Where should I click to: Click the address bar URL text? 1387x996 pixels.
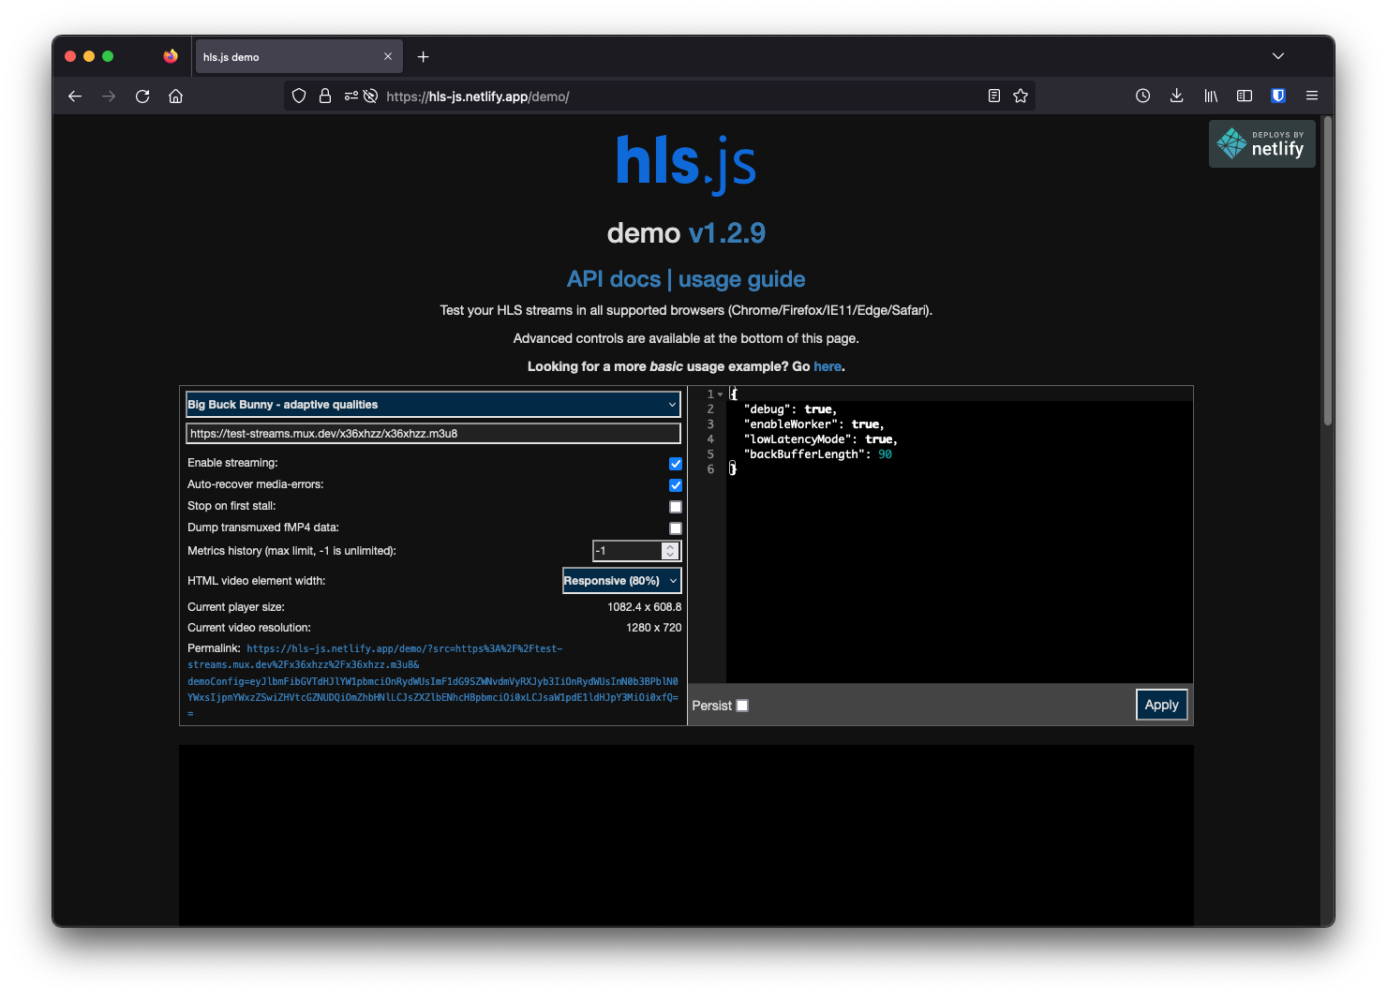478,97
